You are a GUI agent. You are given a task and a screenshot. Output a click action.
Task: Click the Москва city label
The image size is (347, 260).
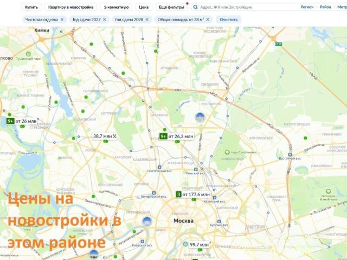tap(183, 220)
